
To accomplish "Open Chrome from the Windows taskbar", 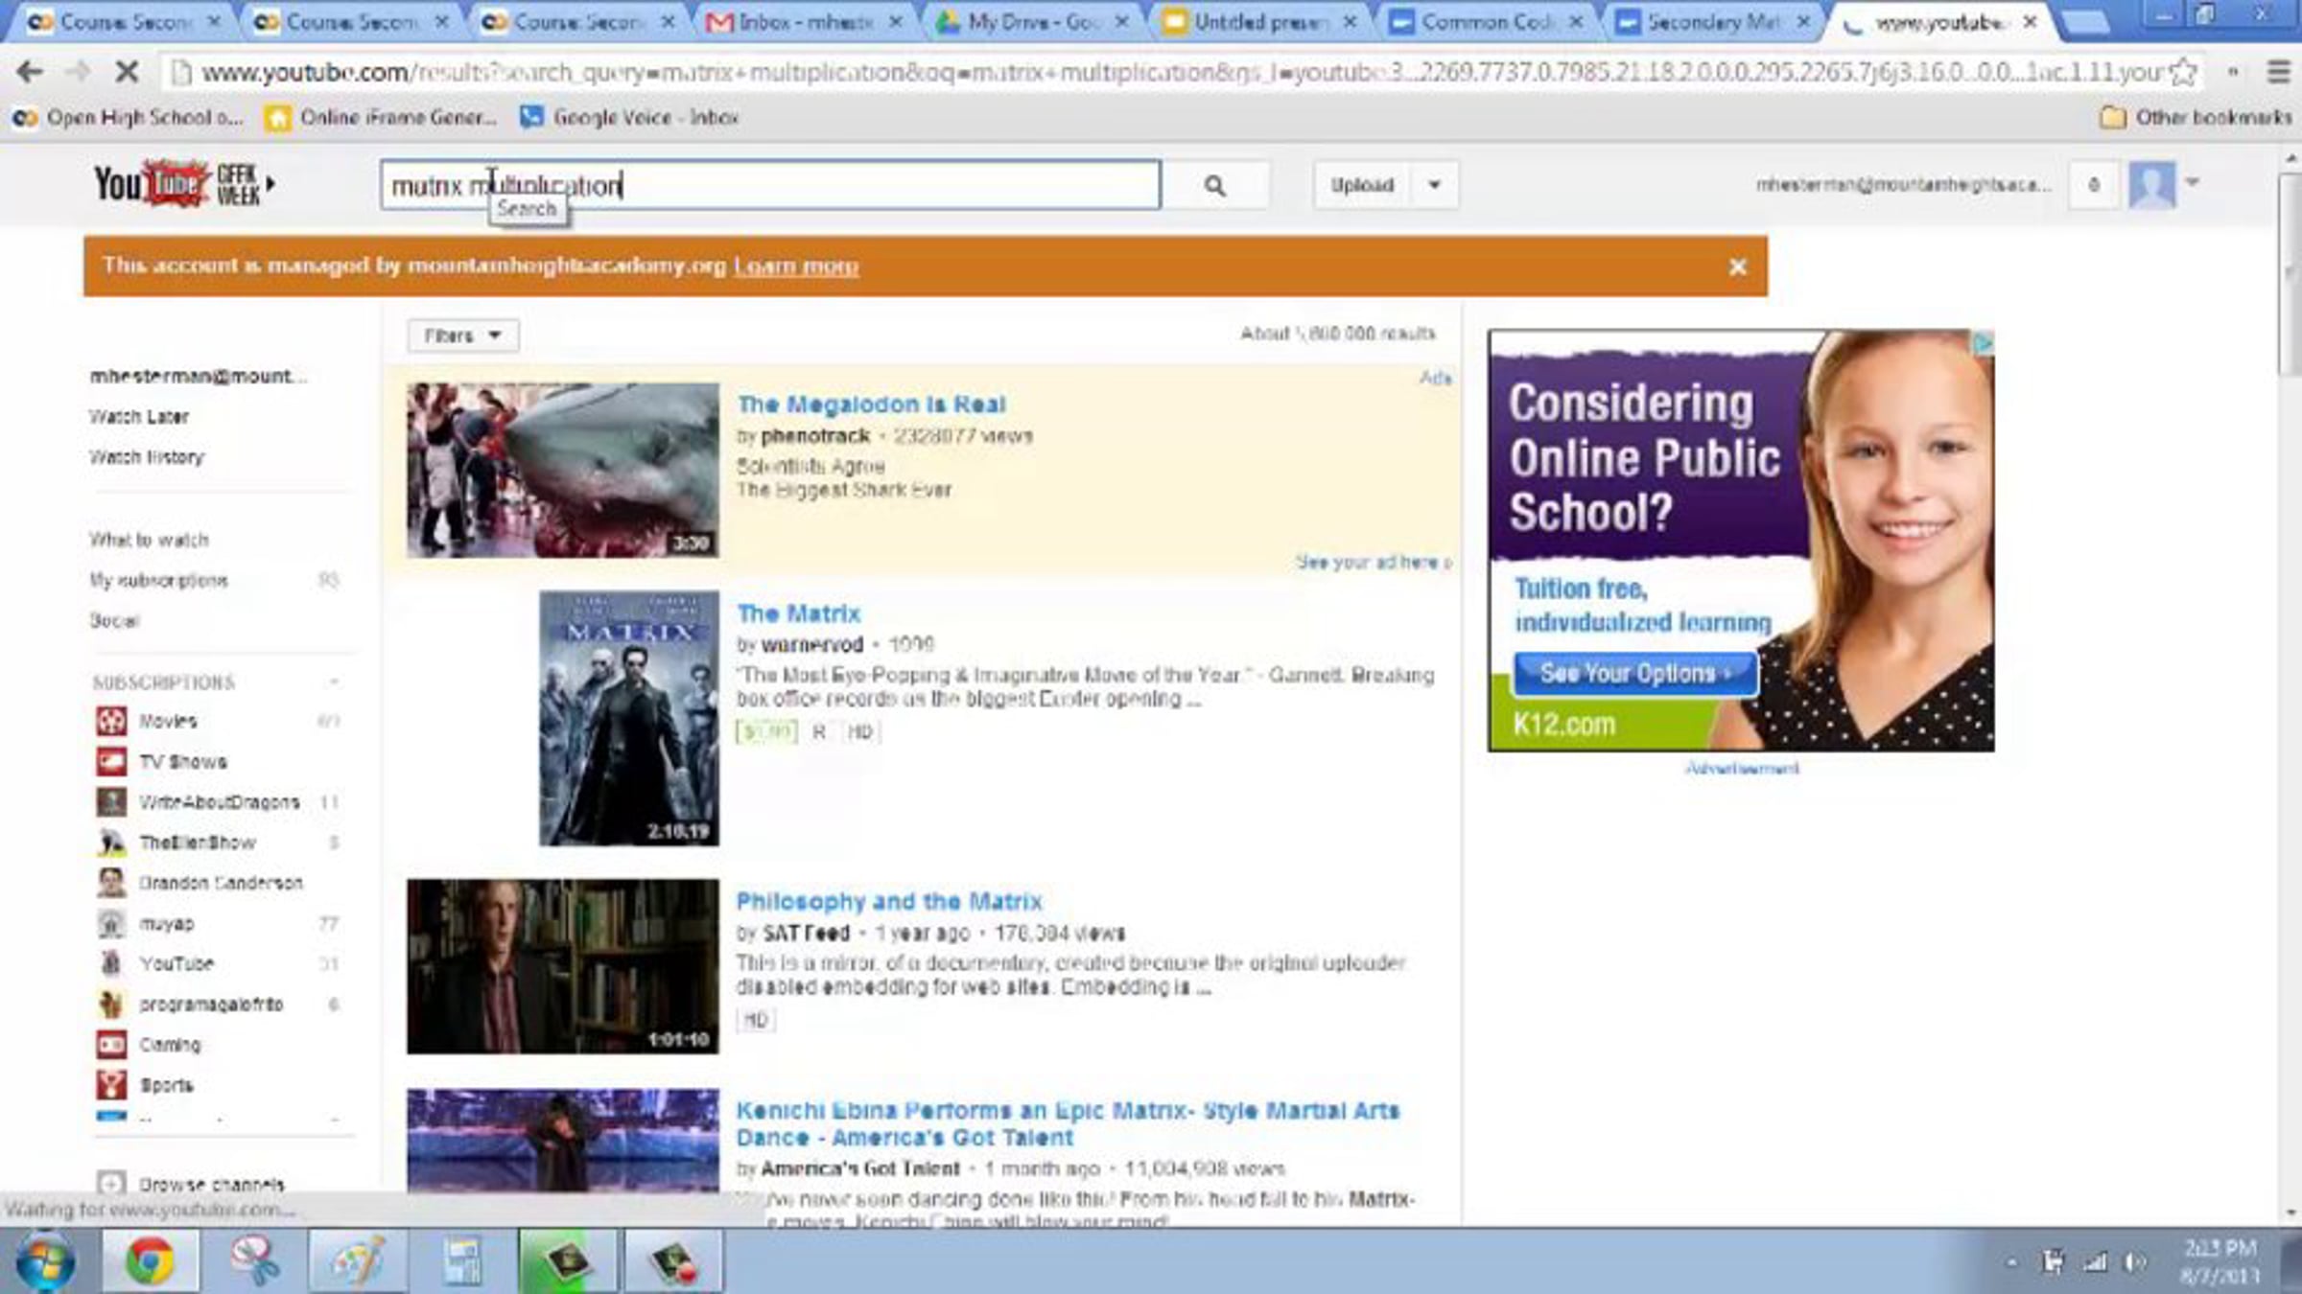I will pyautogui.click(x=150, y=1260).
